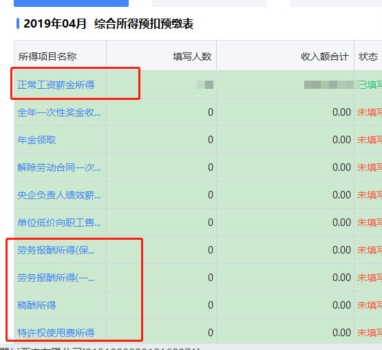Screen dimensions: 382x350
Task: Open 正常工资薪金所得 link
Action: tap(56, 85)
